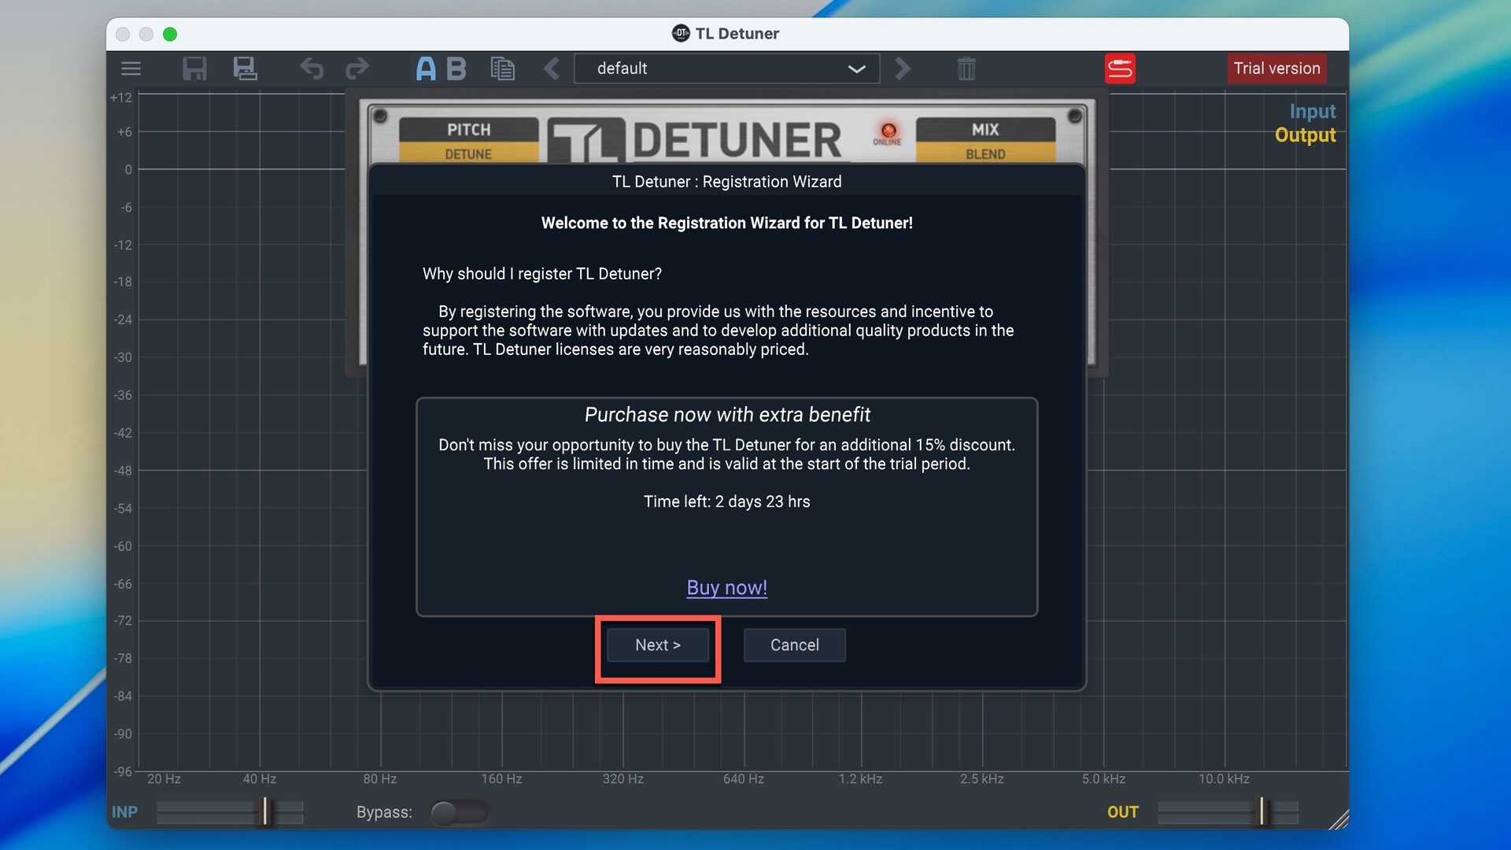The image size is (1511, 850).
Task: Click the red S logo icon
Action: [1120, 68]
